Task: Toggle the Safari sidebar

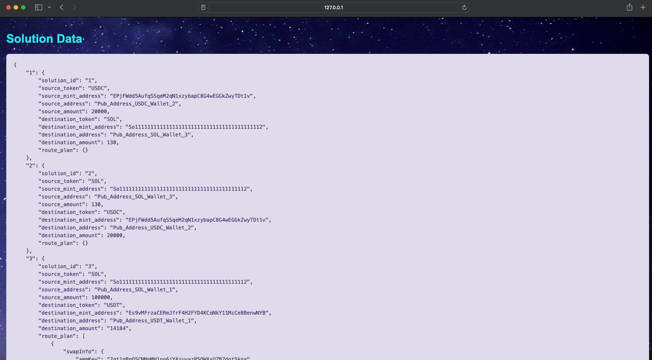Action: 38,7
